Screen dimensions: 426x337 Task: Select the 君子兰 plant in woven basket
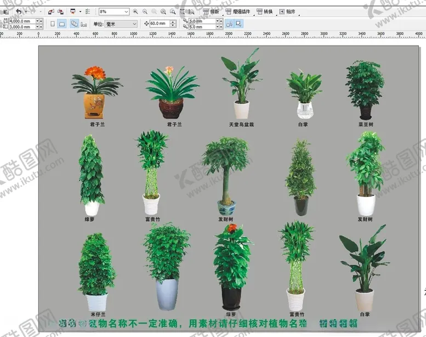click(172, 92)
